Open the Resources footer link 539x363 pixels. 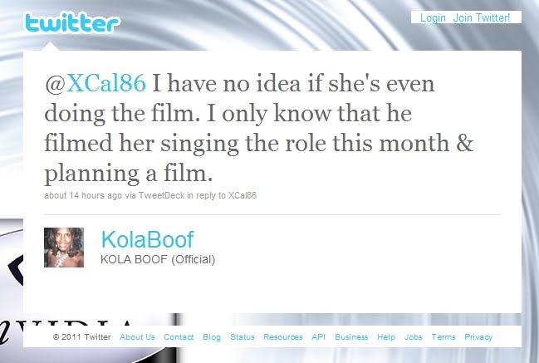pyautogui.click(x=283, y=337)
